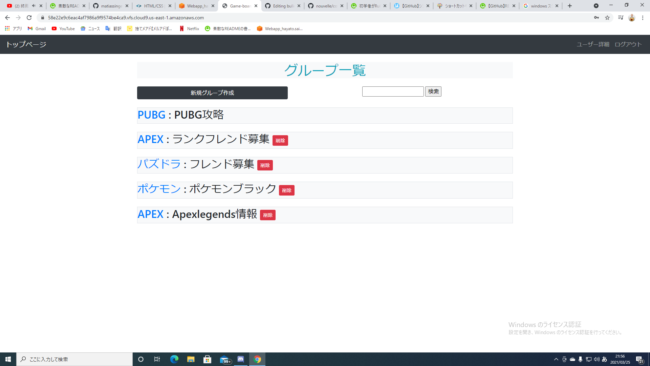Launch Discord from the taskbar
The height and width of the screenshot is (366, 650).
pyautogui.click(x=241, y=359)
